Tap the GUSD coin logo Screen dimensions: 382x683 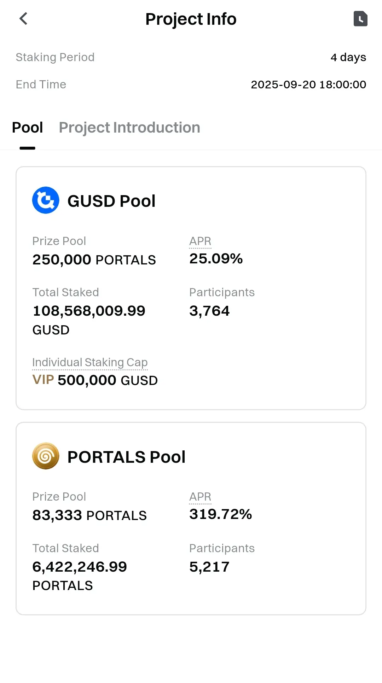[46, 200]
